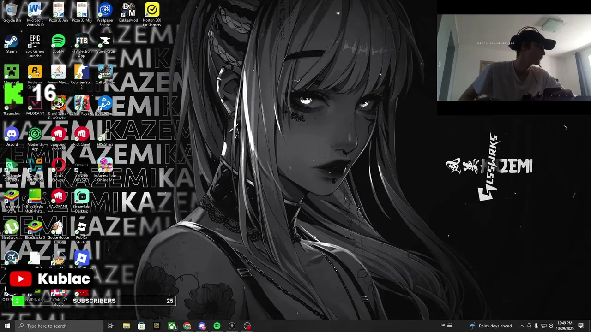Open Oracle VirtualBox shortcut
This screenshot has width=591, height=332.
point(35,170)
